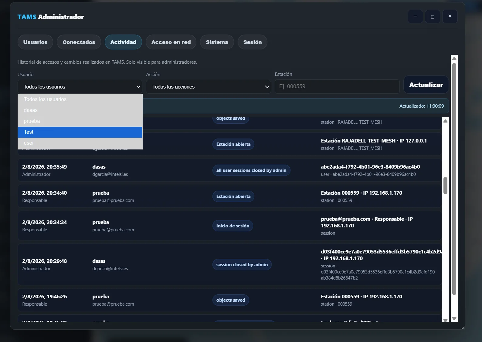Minimize the TAMS Administrador window
Screen dimensions: 482x342
415,16
